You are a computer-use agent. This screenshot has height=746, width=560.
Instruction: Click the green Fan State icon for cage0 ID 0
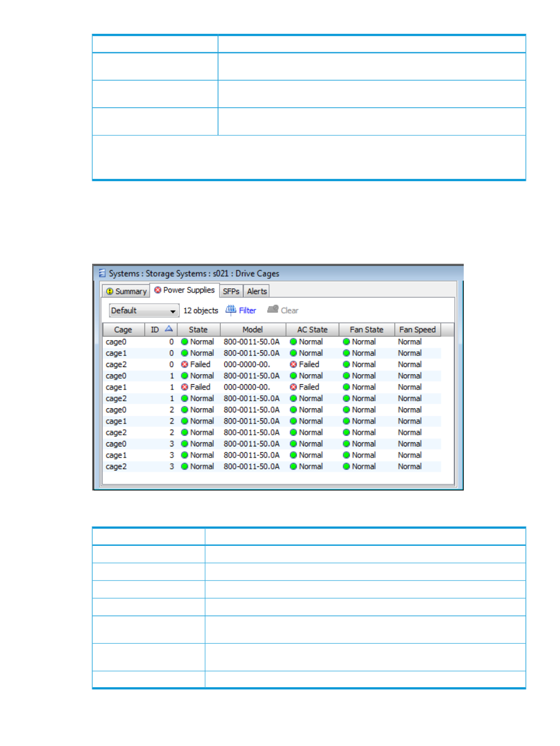click(346, 342)
